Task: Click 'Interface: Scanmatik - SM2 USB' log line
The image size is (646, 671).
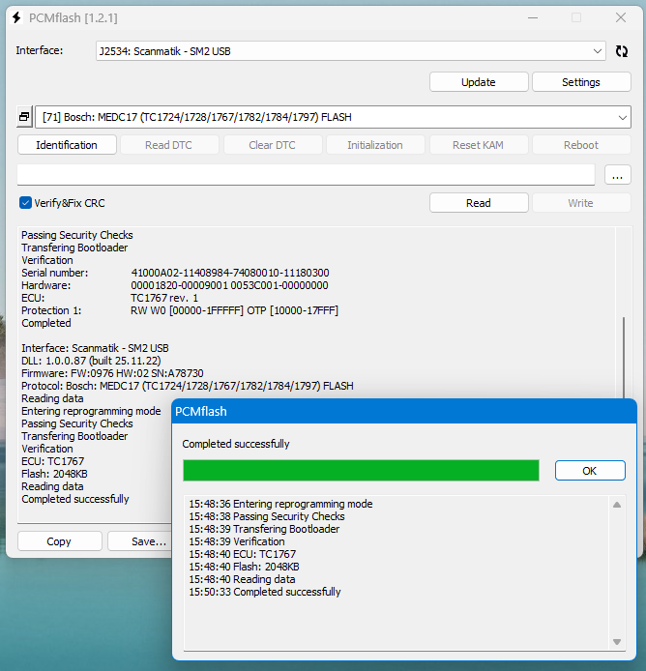Action: pos(95,348)
